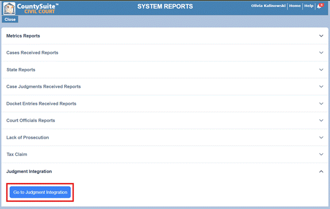The width and height of the screenshot is (330, 209).
Task: Click the CountySuite Civil Court wordmark
Action: click(38, 8)
